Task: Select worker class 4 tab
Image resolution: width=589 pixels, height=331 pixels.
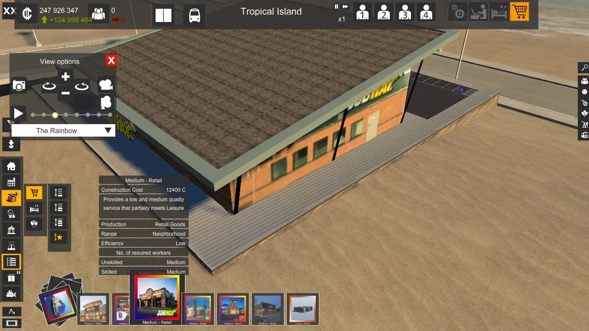Action: click(426, 12)
